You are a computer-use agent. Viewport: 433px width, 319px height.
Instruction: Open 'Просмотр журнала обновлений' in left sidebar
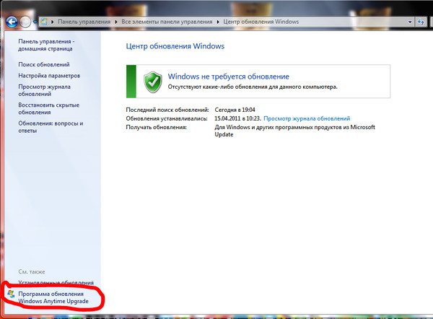(x=43, y=90)
